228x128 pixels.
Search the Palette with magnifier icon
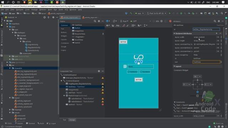tap(95, 21)
